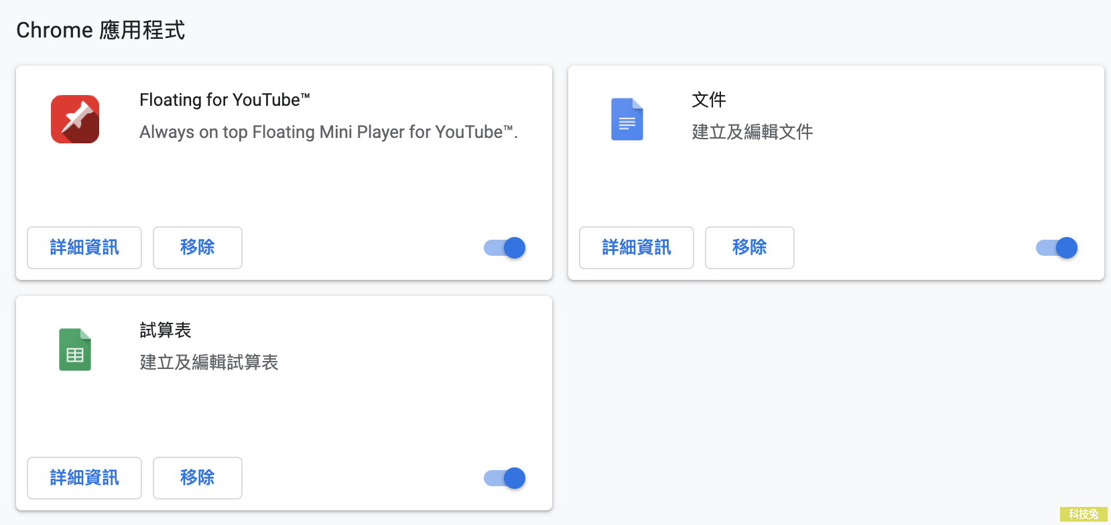Click the Always on top Floating Mini Player description
1111x525 pixels.
(328, 132)
